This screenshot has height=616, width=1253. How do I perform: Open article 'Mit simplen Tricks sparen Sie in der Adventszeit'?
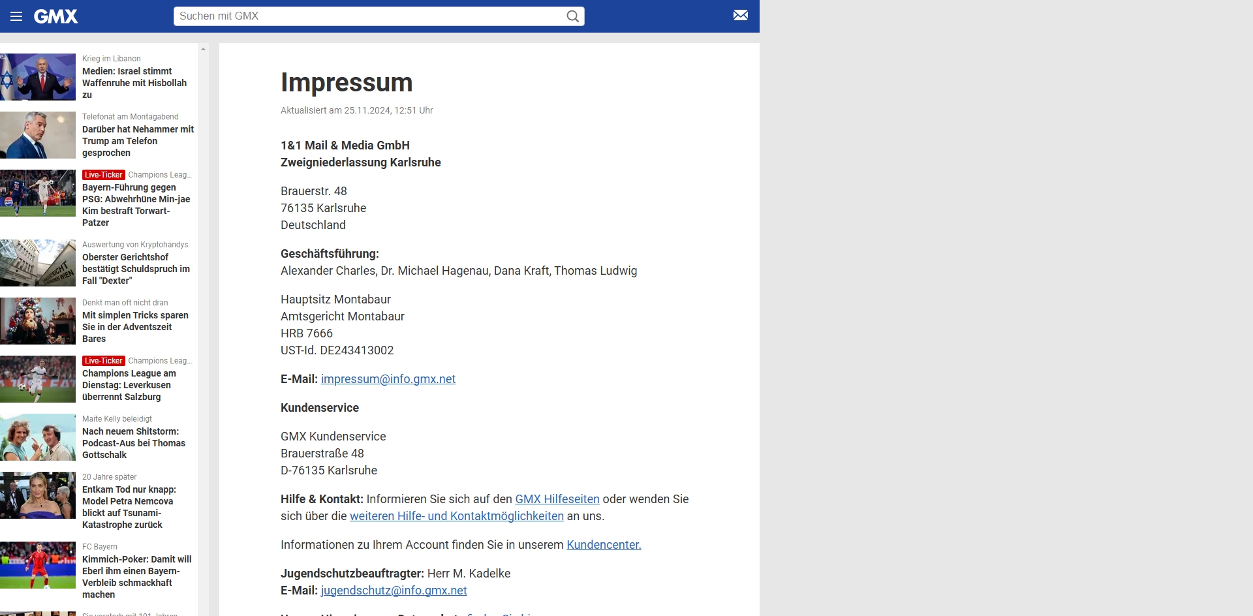coord(135,327)
